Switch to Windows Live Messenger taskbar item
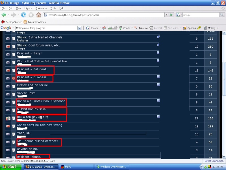The width and height of the screenshot is (226, 170). [x=112, y=167]
